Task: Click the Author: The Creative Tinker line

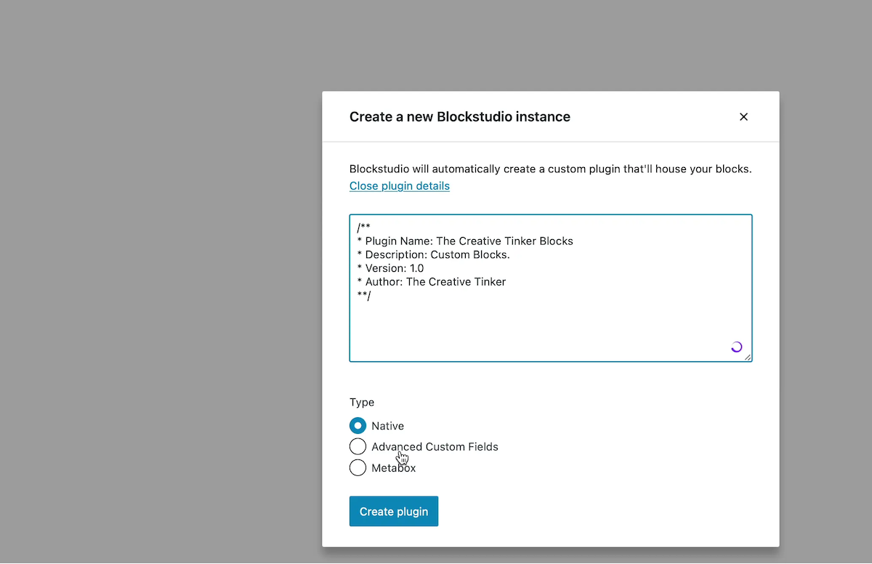Action: point(432,281)
